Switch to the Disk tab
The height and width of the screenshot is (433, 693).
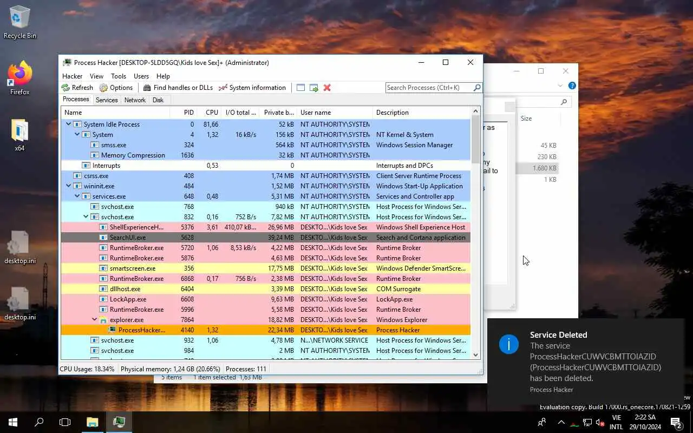158,100
